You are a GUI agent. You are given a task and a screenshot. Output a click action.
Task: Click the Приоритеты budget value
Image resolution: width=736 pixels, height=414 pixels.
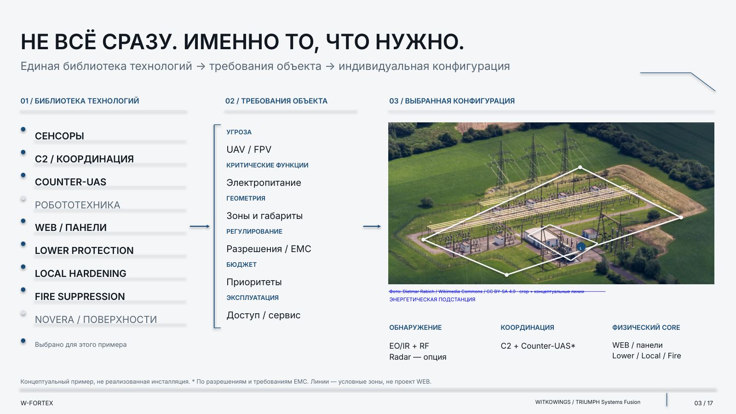pos(254,282)
